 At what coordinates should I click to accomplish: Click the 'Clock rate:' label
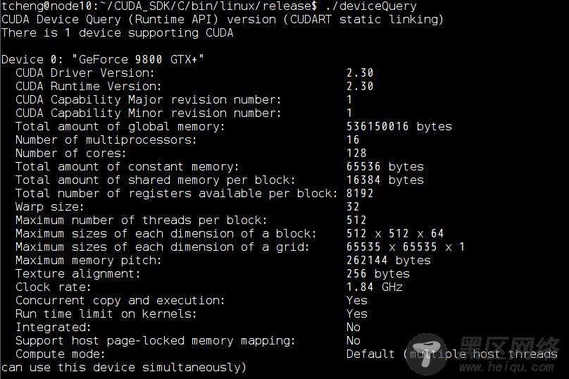tap(54, 287)
